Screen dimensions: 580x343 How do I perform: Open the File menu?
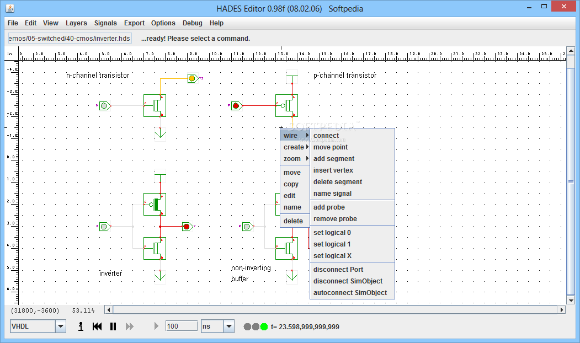(x=13, y=23)
